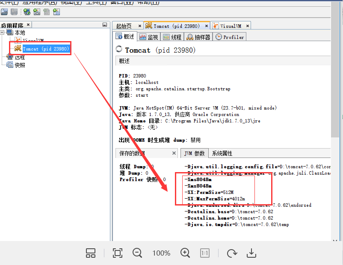This screenshot has height=265, width=343.
Task: Click the 100% zoom level label
Action: pos(161,253)
